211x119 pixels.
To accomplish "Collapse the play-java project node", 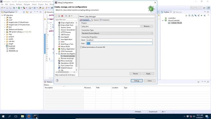I will [2, 15].
